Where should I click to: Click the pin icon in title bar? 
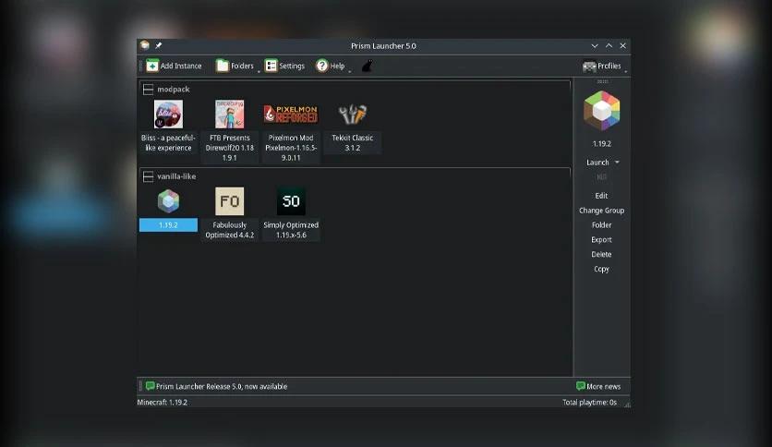(159, 45)
